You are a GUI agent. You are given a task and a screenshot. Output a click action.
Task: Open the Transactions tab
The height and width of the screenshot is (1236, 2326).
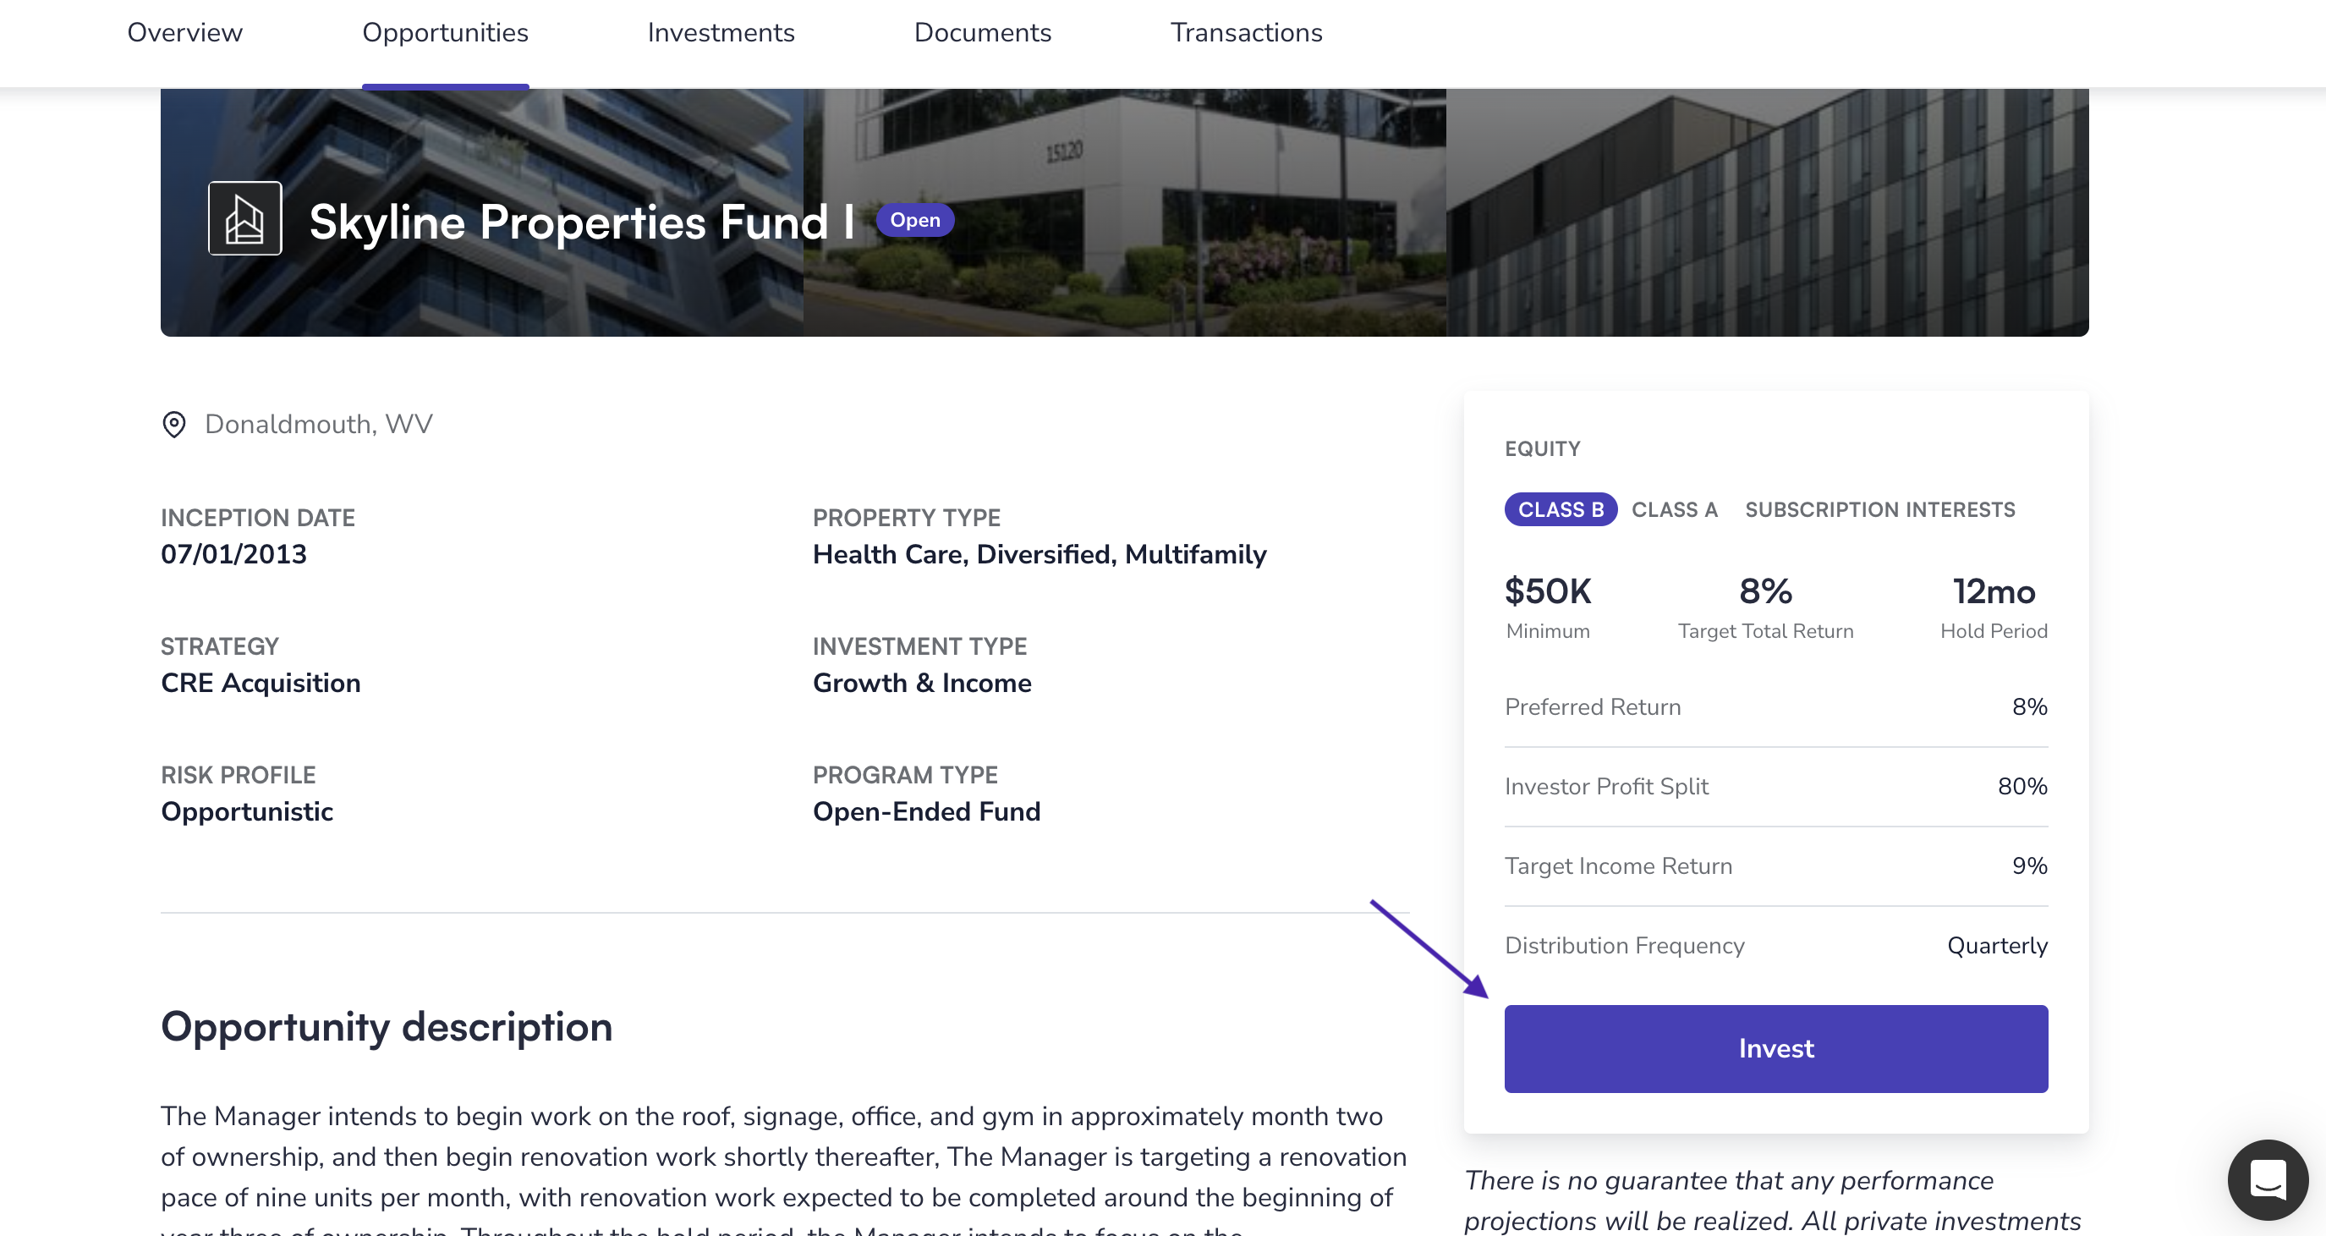1246,32
